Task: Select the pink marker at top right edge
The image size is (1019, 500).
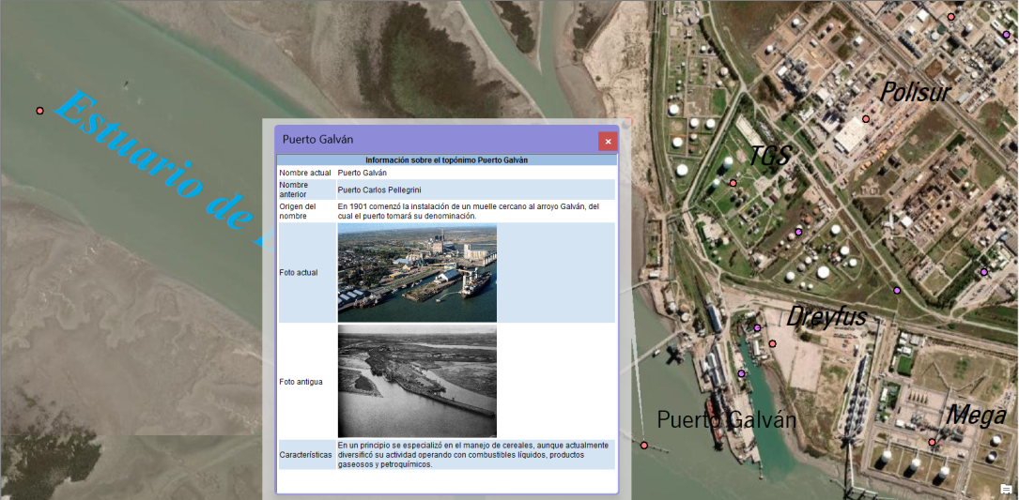Action: point(950,17)
